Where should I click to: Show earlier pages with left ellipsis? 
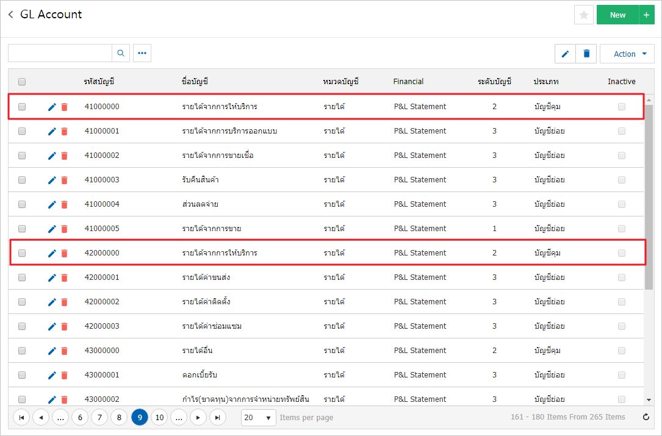click(60, 418)
